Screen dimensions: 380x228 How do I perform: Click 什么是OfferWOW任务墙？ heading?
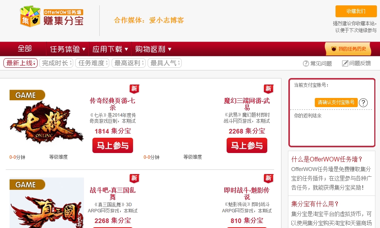tap(327, 159)
